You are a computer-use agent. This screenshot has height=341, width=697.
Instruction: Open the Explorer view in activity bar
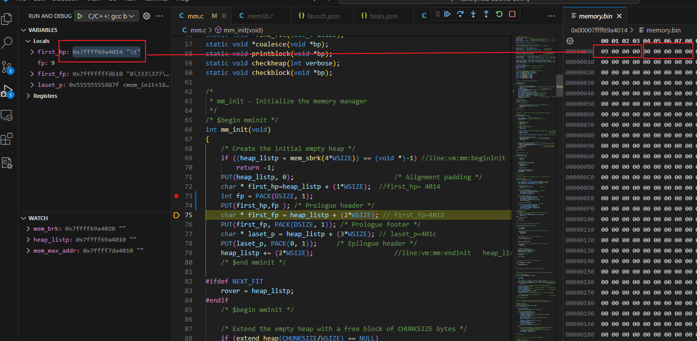tap(7, 19)
